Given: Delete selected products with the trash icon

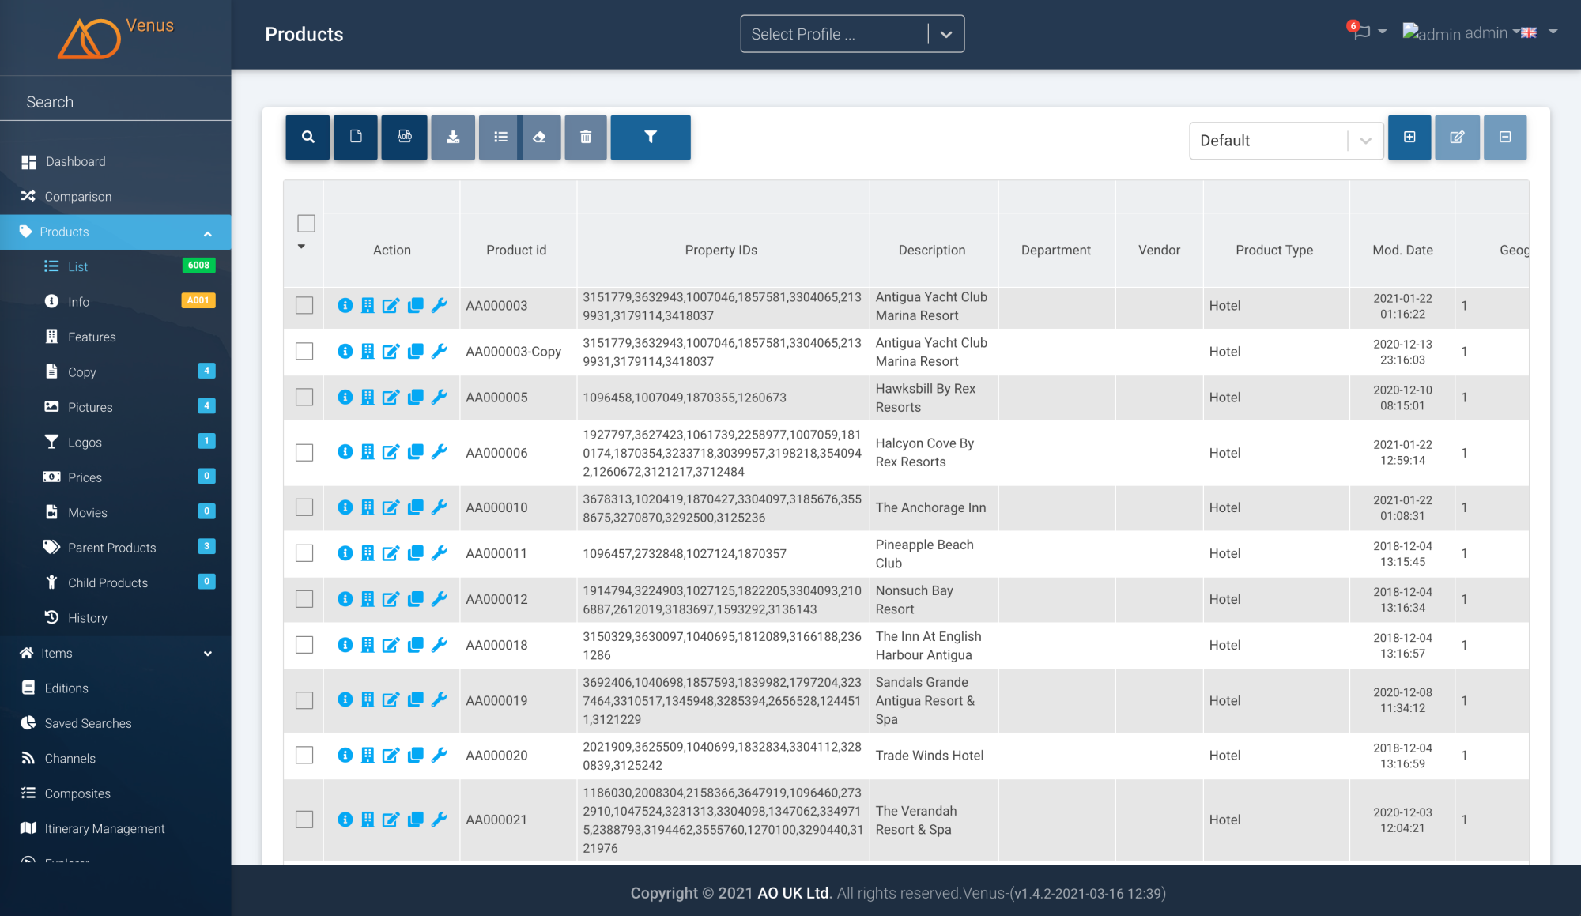Looking at the screenshot, I should coord(585,137).
